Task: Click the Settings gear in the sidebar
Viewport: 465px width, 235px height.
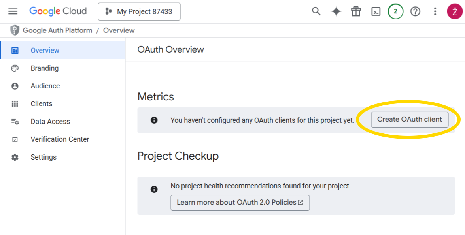Action: [x=15, y=157]
